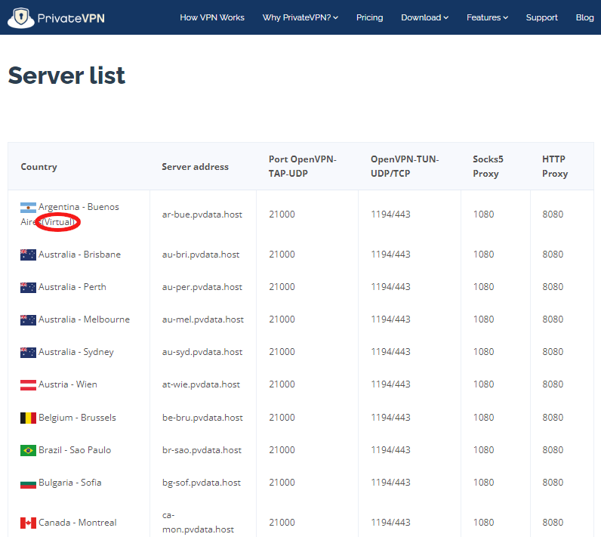Image resolution: width=601 pixels, height=537 pixels.
Task: Click the Belgium flag icon
Action: [28, 418]
